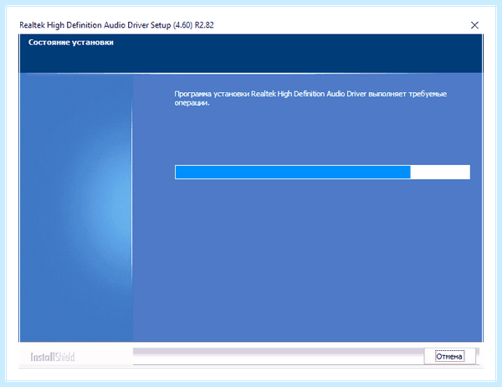Click the 'Программа установки Realtek' status message
This screenshot has height=387, width=502.
tap(310, 98)
